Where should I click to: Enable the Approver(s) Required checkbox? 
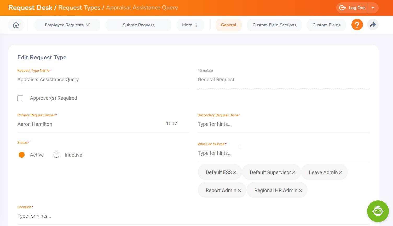pyautogui.click(x=20, y=98)
